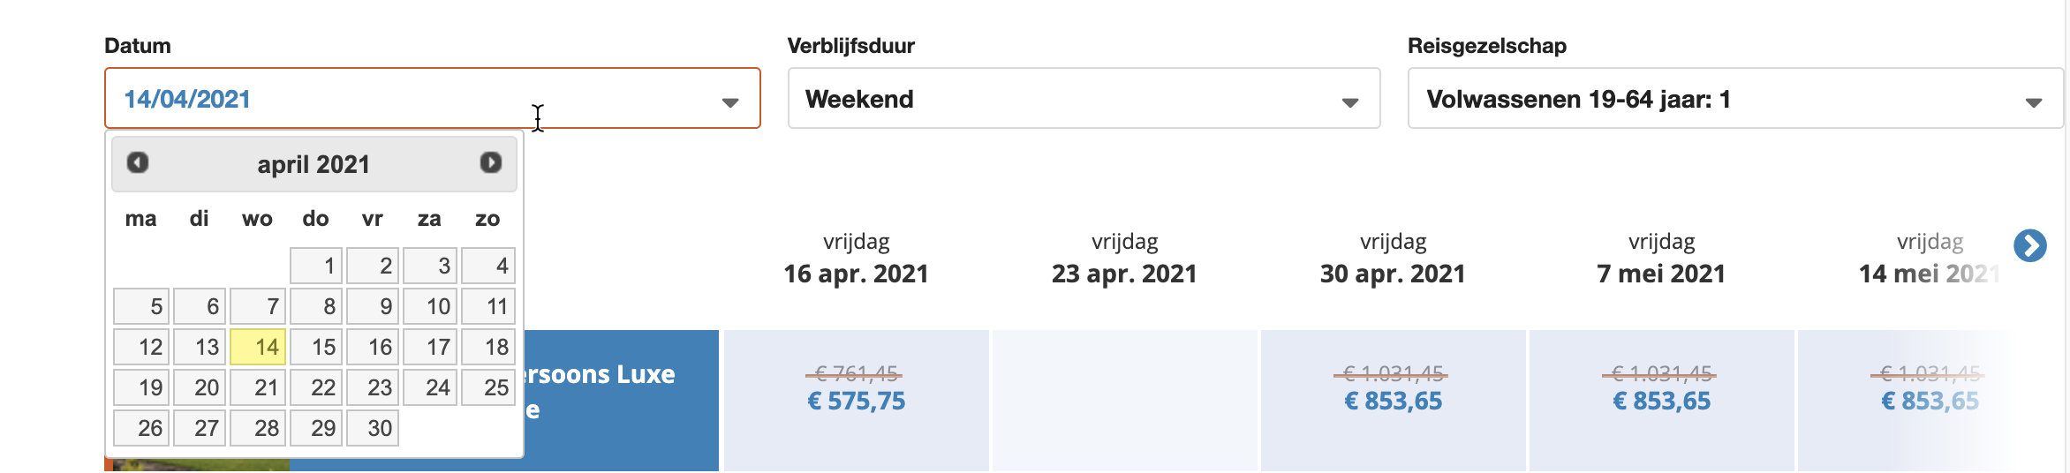Expand the Verblijfsduur Weekend dropdown

coord(1084,98)
